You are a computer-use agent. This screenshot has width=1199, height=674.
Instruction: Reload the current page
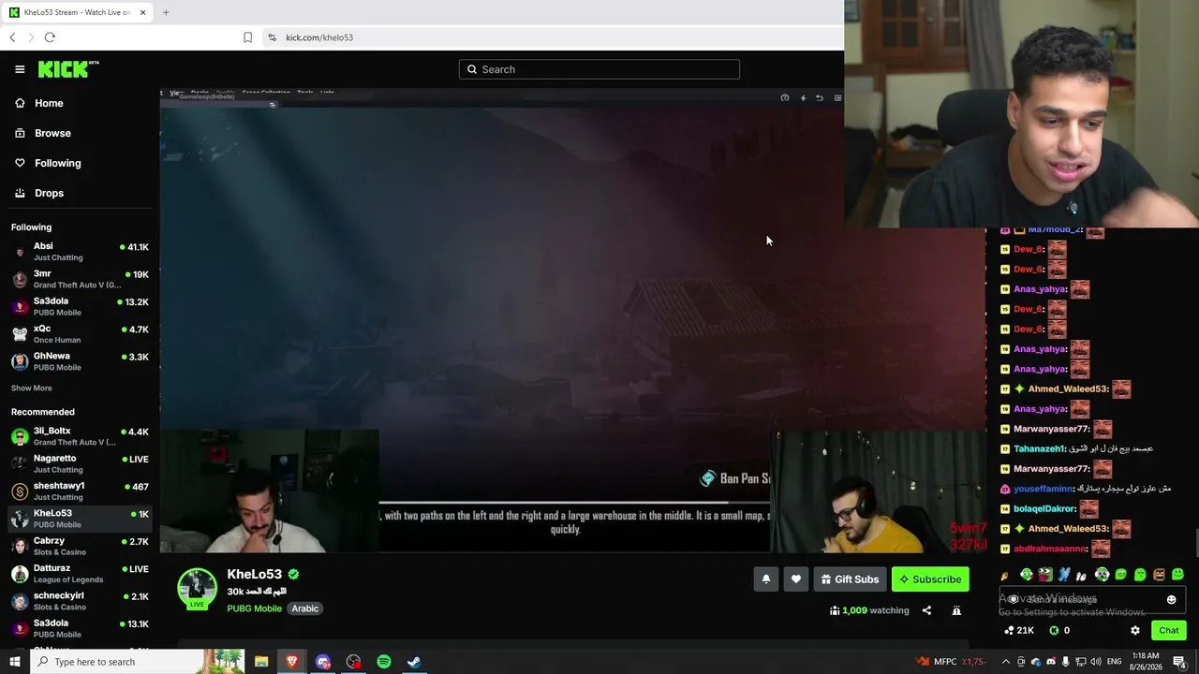click(50, 37)
